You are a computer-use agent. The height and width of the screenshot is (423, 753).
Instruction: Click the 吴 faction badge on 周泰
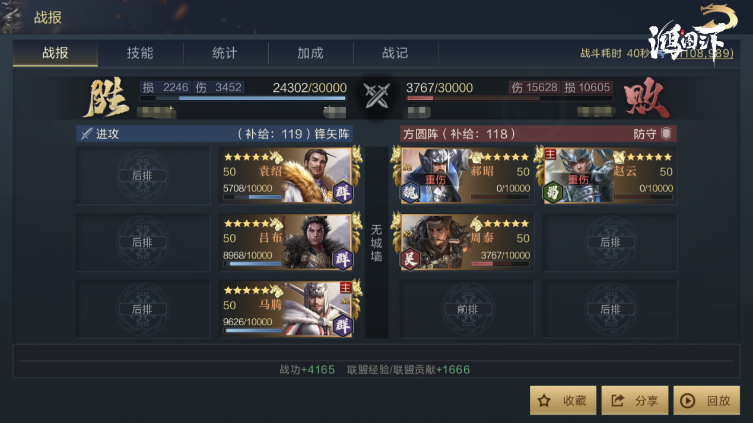[410, 258]
